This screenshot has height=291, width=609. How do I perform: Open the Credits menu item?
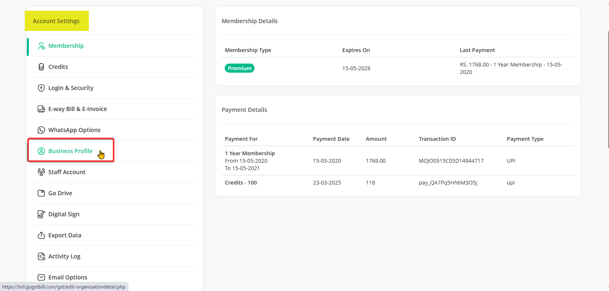[x=58, y=67]
